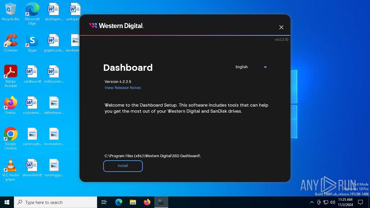Expand the English language dropdown

click(x=251, y=67)
